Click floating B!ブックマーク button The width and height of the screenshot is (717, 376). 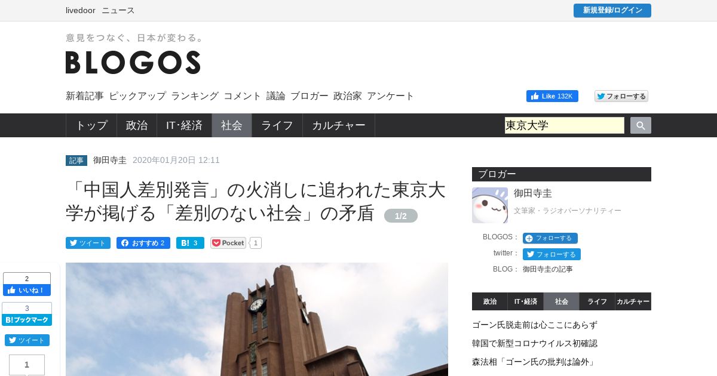pos(27,320)
